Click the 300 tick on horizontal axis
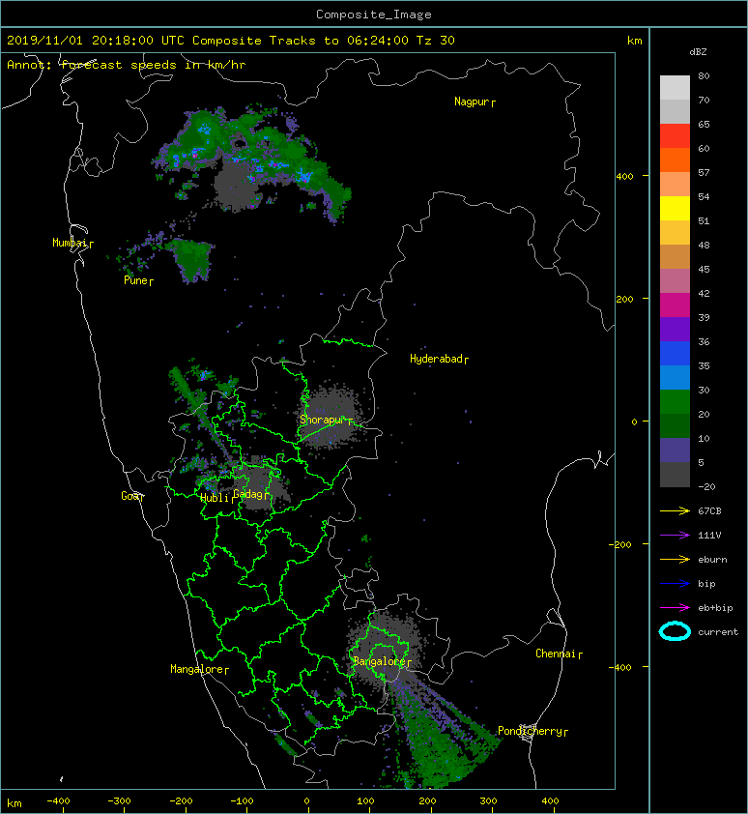The height and width of the screenshot is (814, 748). (x=488, y=801)
